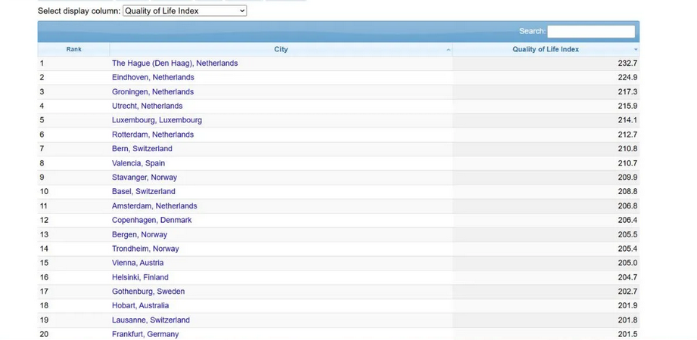
Task: Select the 210.7 index value
Action: pos(627,163)
